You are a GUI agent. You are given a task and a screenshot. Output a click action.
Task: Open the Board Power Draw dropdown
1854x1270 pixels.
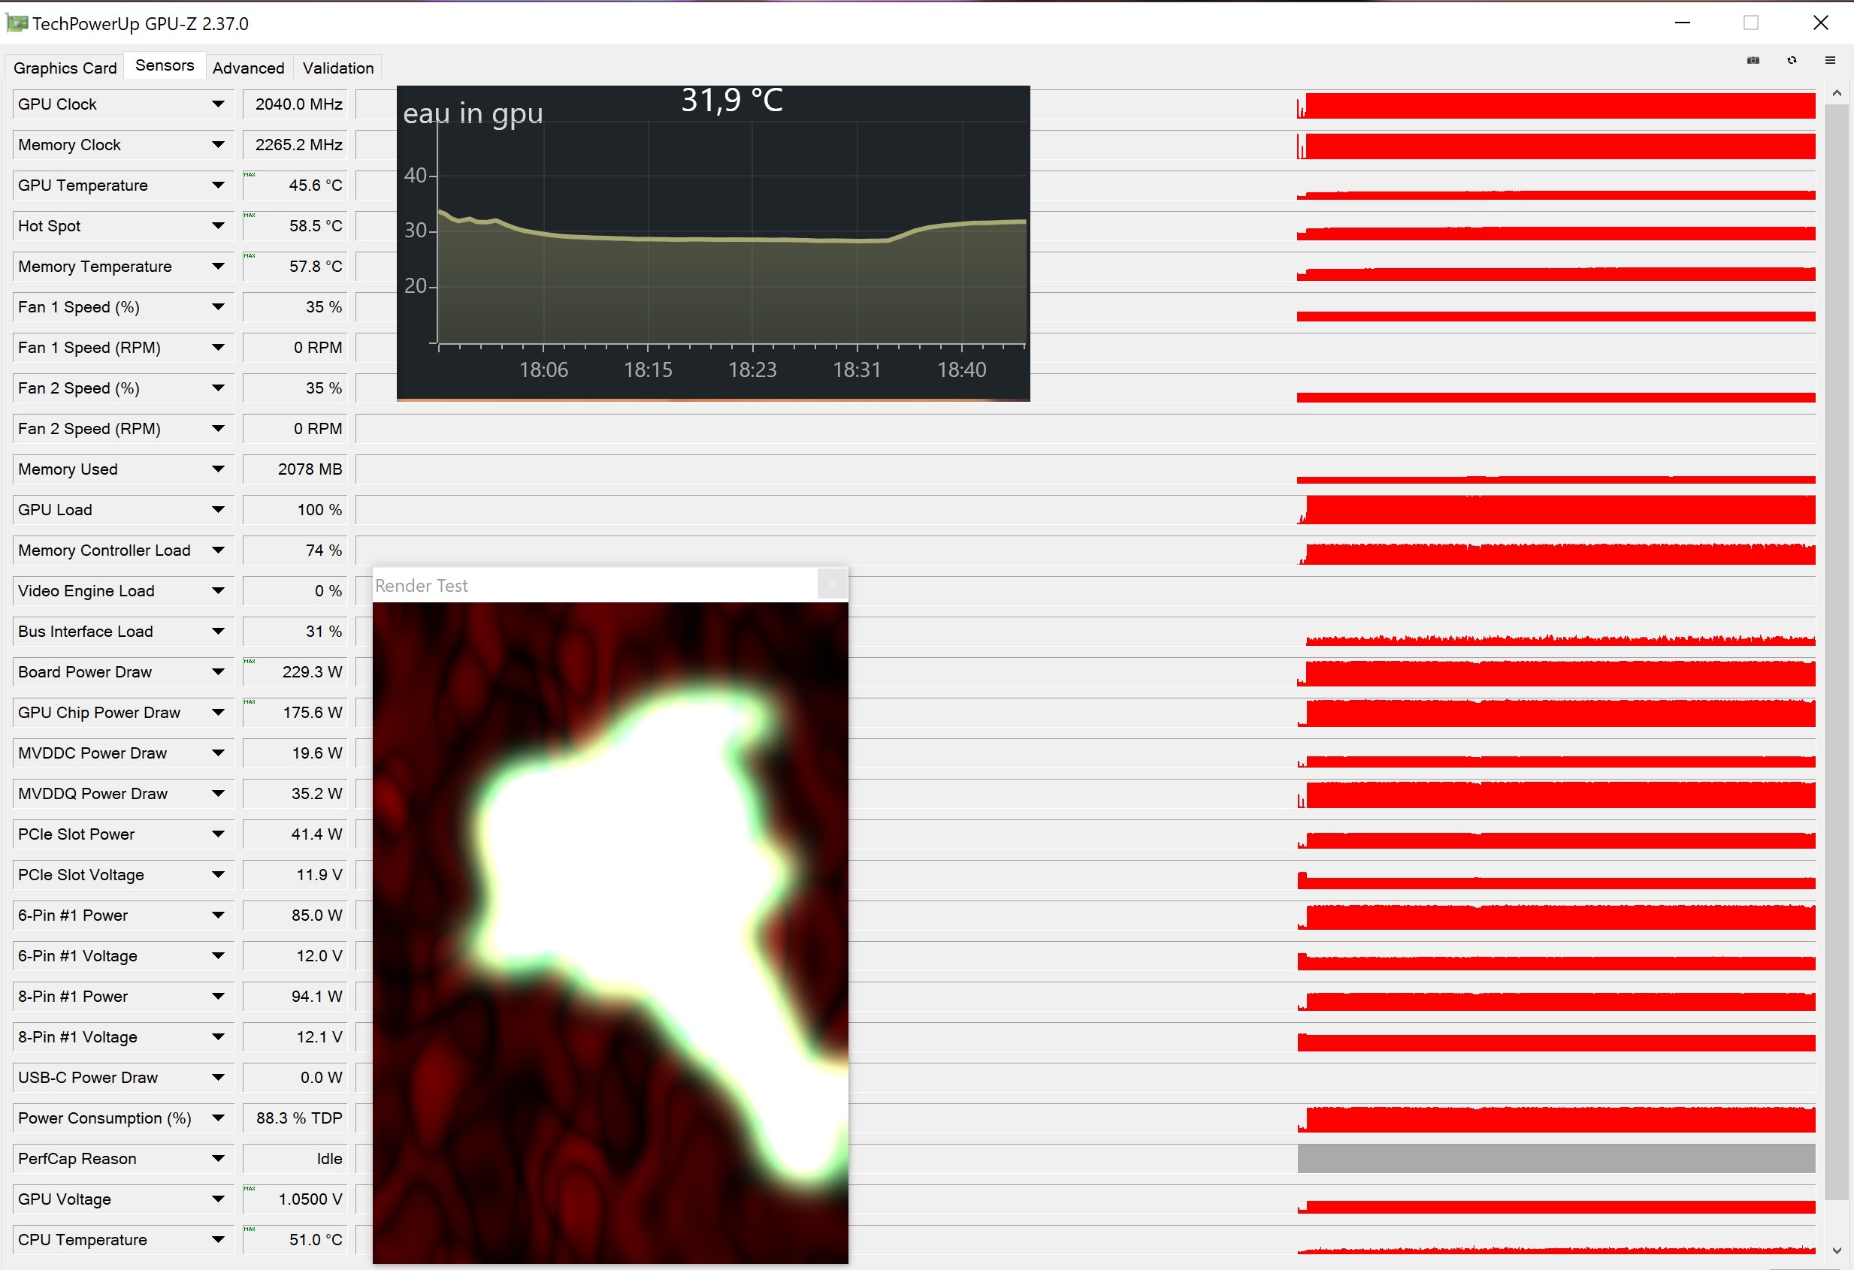(218, 672)
